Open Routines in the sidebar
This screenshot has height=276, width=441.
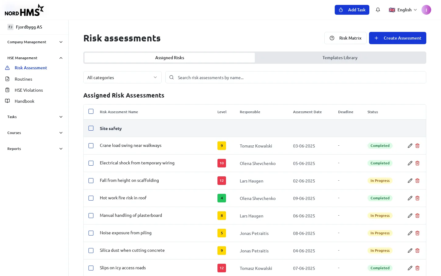tap(23, 79)
